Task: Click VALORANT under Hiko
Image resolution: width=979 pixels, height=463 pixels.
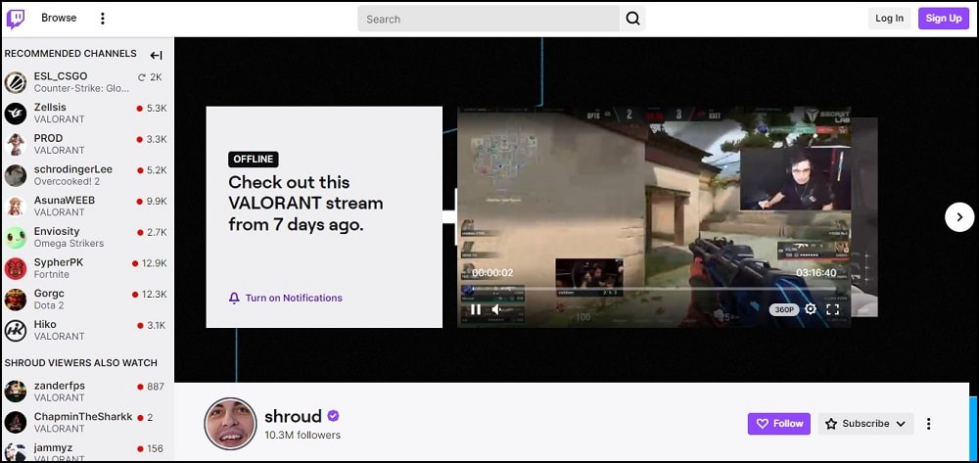Action: tap(60, 337)
